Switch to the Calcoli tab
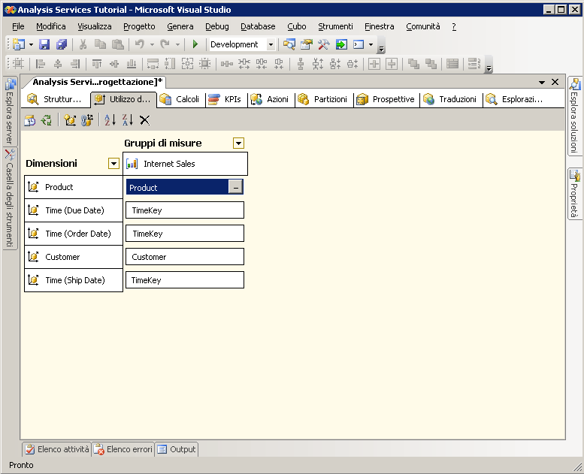 tap(181, 99)
